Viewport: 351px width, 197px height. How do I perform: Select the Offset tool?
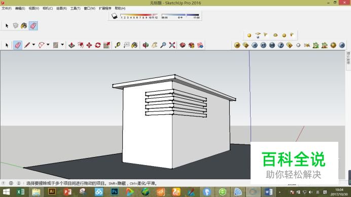pyautogui.click(x=80, y=45)
